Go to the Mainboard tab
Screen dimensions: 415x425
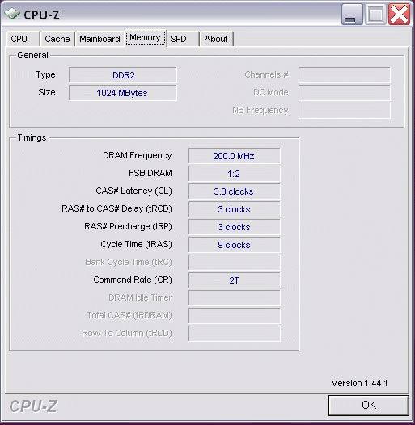[100, 39]
